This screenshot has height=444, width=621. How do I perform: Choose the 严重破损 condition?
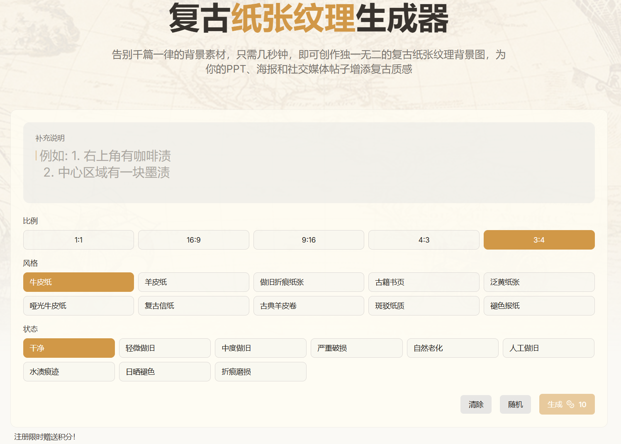[x=356, y=348]
